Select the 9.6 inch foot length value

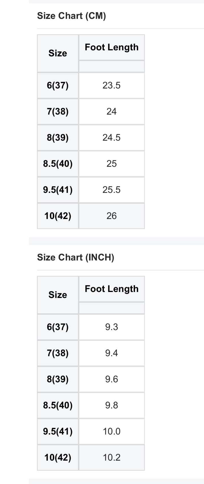[112, 379]
